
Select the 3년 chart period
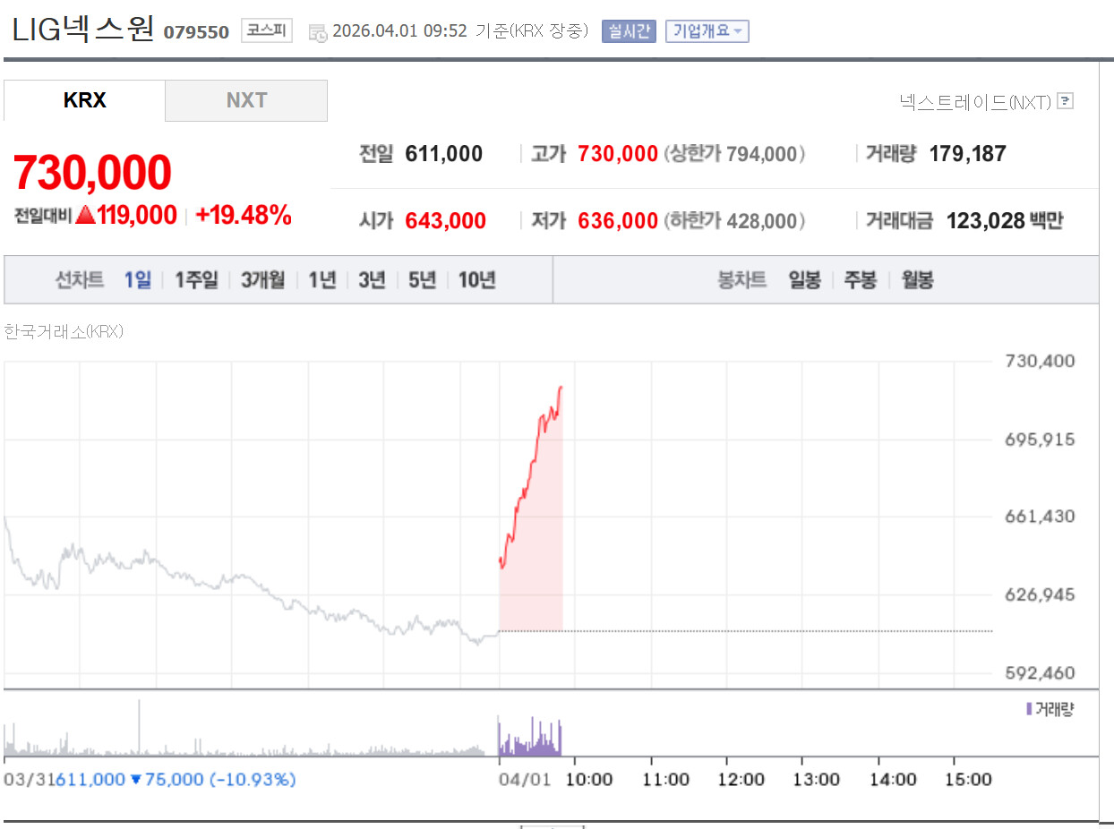coord(372,280)
